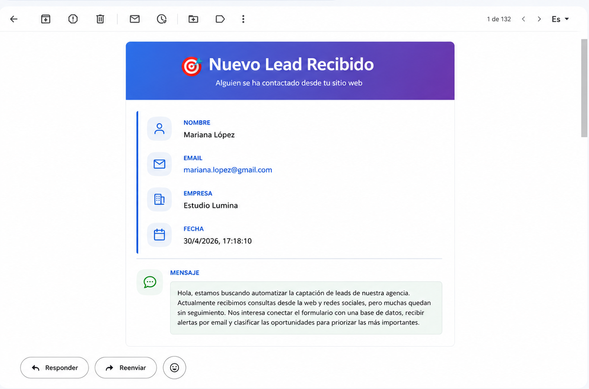The image size is (589, 389).
Task: Click the Reenviar button
Action: tap(126, 368)
